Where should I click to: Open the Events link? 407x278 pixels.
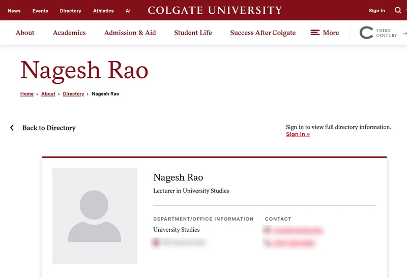(40, 11)
